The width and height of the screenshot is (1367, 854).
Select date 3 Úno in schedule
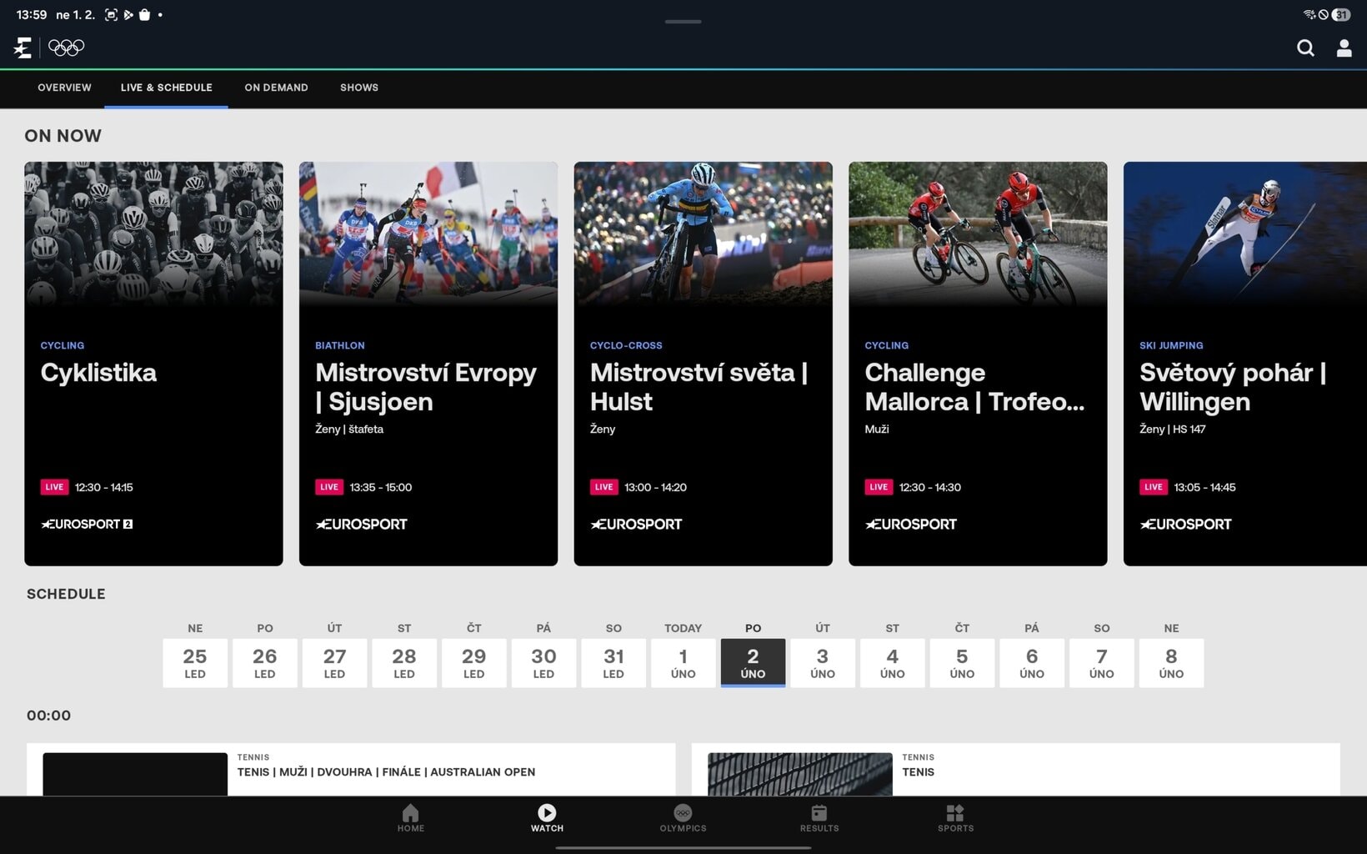pos(822,662)
